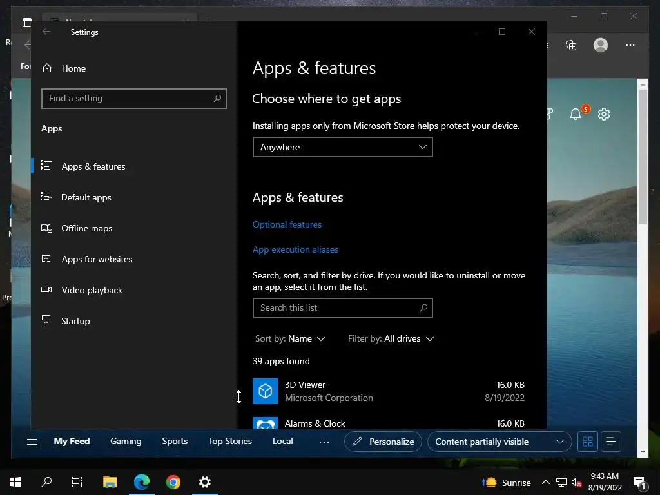Switch Edge feed to list layout
This screenshot has width=660, height=495.
pos(611,442)
